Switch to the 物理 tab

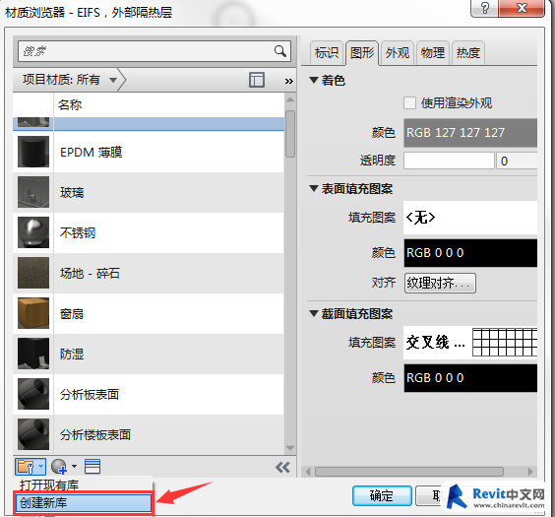(433, 53)
